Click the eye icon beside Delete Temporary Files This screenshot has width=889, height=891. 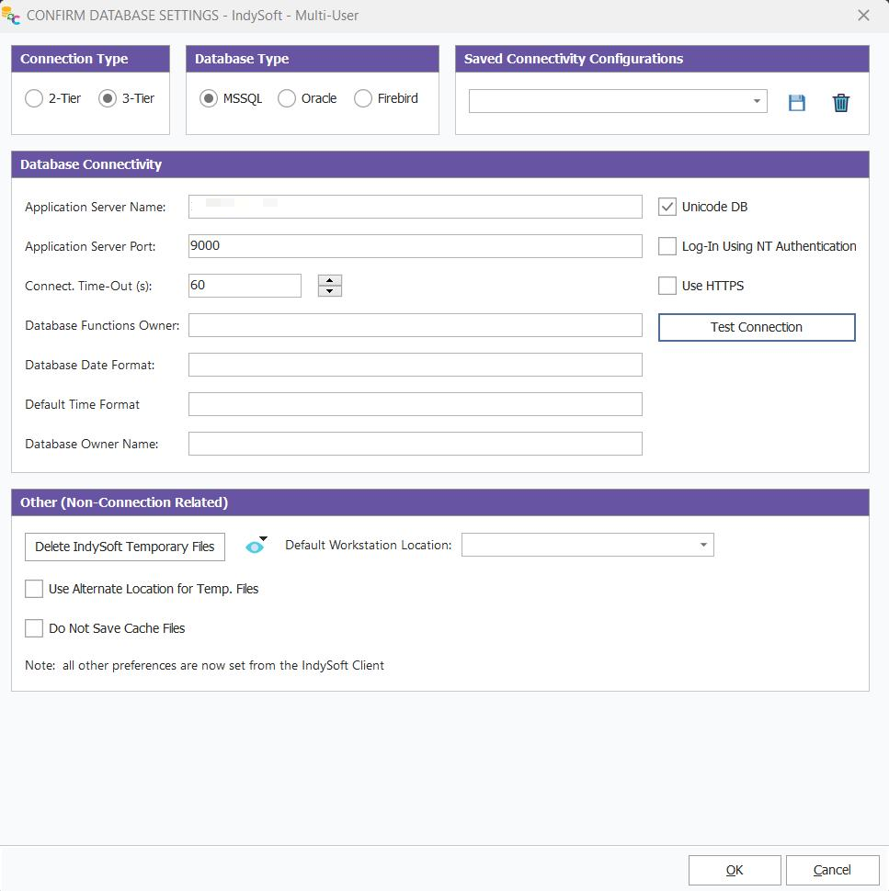[x=255, y=547]
